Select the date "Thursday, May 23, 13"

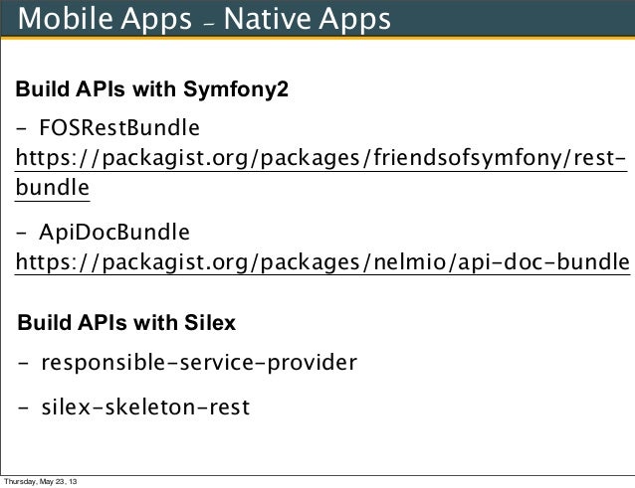tap(40, 481)
